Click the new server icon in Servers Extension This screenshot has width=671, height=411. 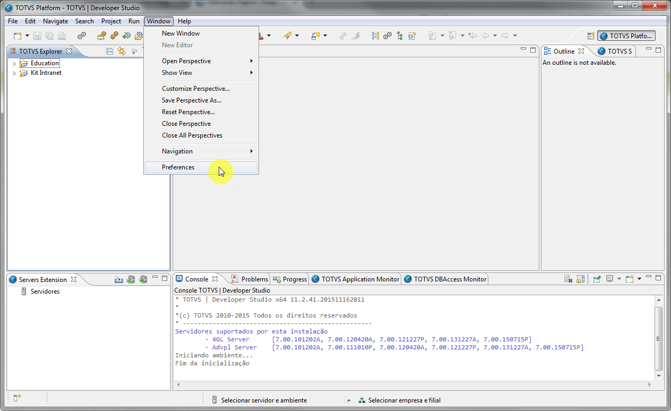coord(119,279)
